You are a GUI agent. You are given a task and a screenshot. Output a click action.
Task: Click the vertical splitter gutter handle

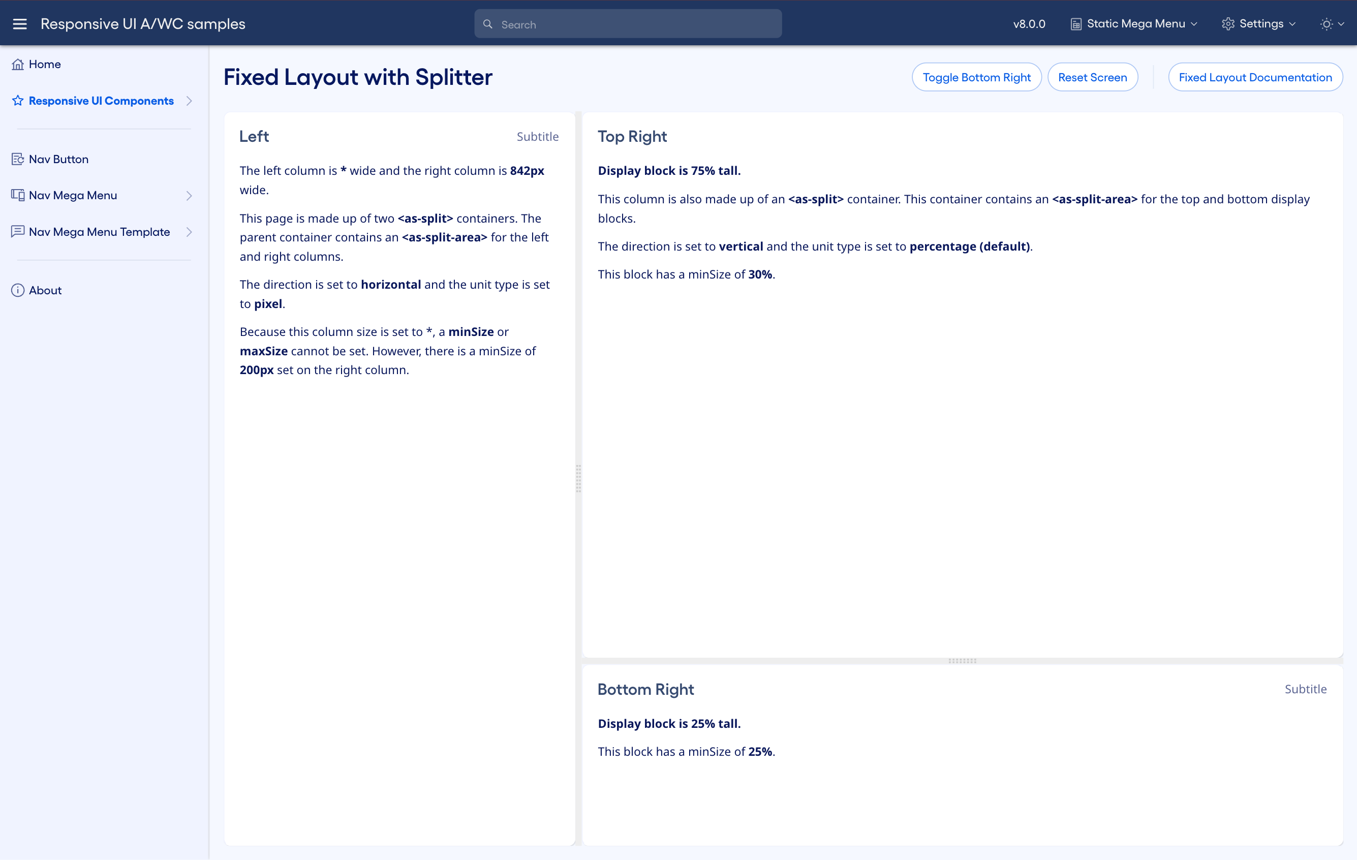[578, 479]
